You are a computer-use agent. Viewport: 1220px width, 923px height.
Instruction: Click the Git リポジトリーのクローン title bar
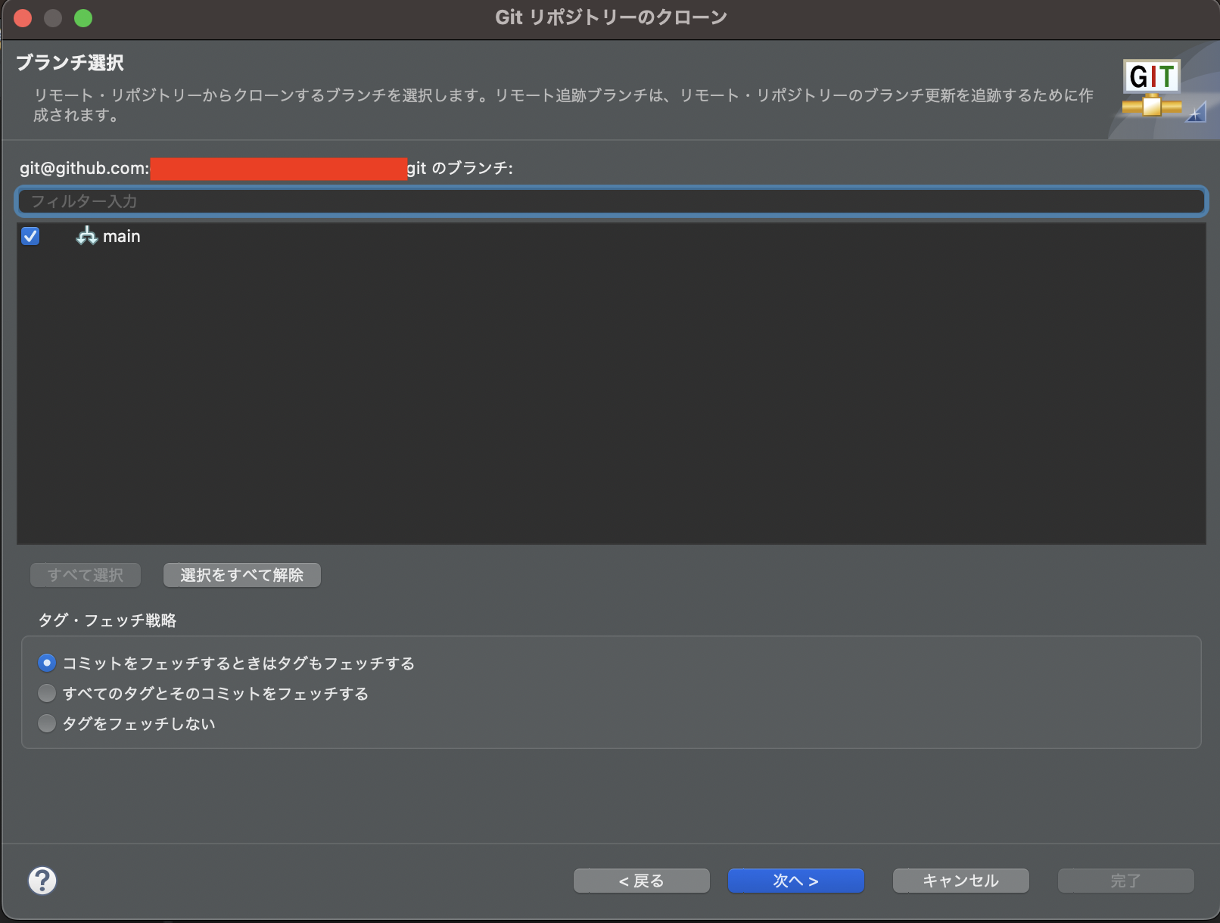pyautogui.click(x=610, y=17)
